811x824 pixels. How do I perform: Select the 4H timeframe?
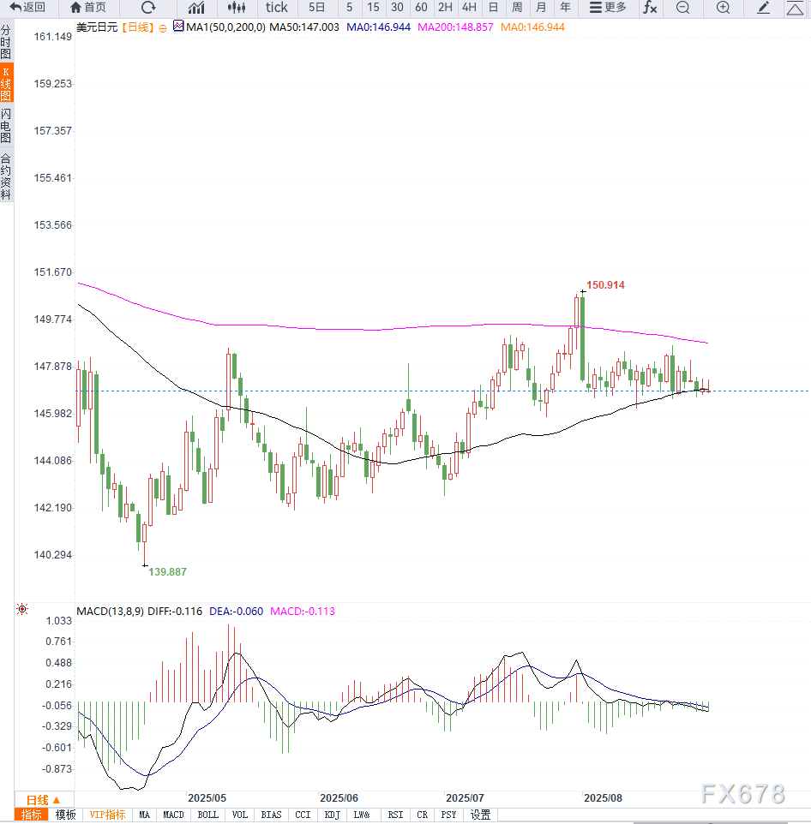tap(469, 8)
